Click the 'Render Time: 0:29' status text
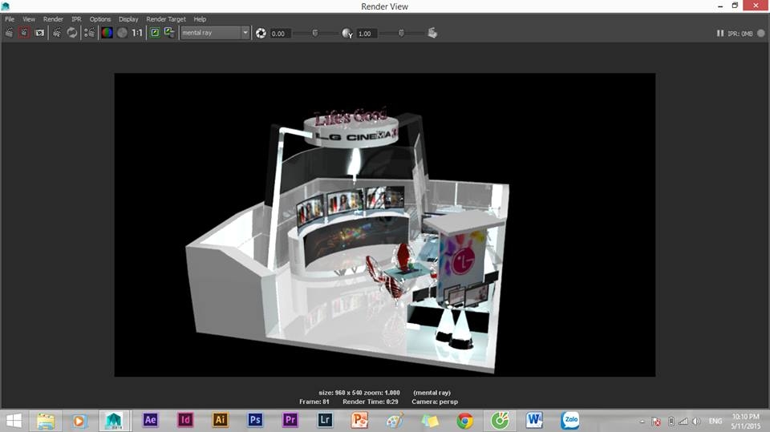The width and height of the screenshot is (770, 432). pyautogui.click(x=371, y=402)
